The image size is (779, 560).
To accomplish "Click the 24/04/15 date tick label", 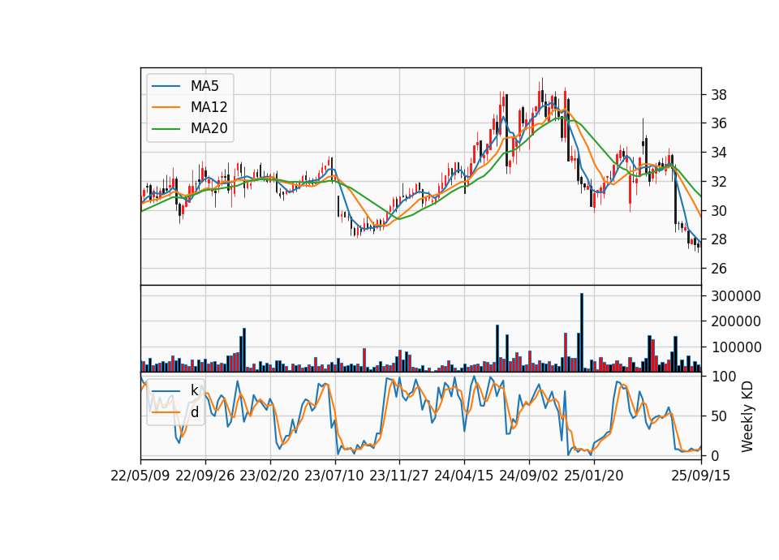I will tap(464, 476).
